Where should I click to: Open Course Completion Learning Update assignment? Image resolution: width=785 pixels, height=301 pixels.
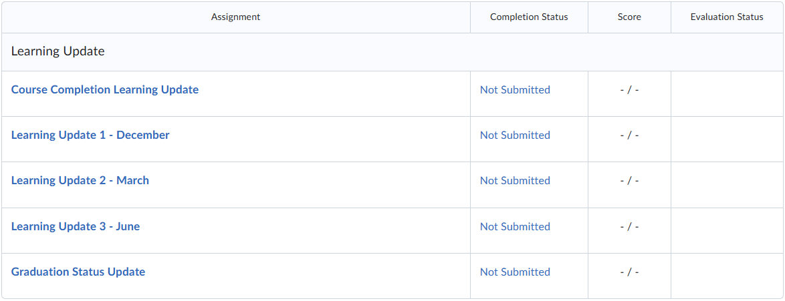click(105, 89)
